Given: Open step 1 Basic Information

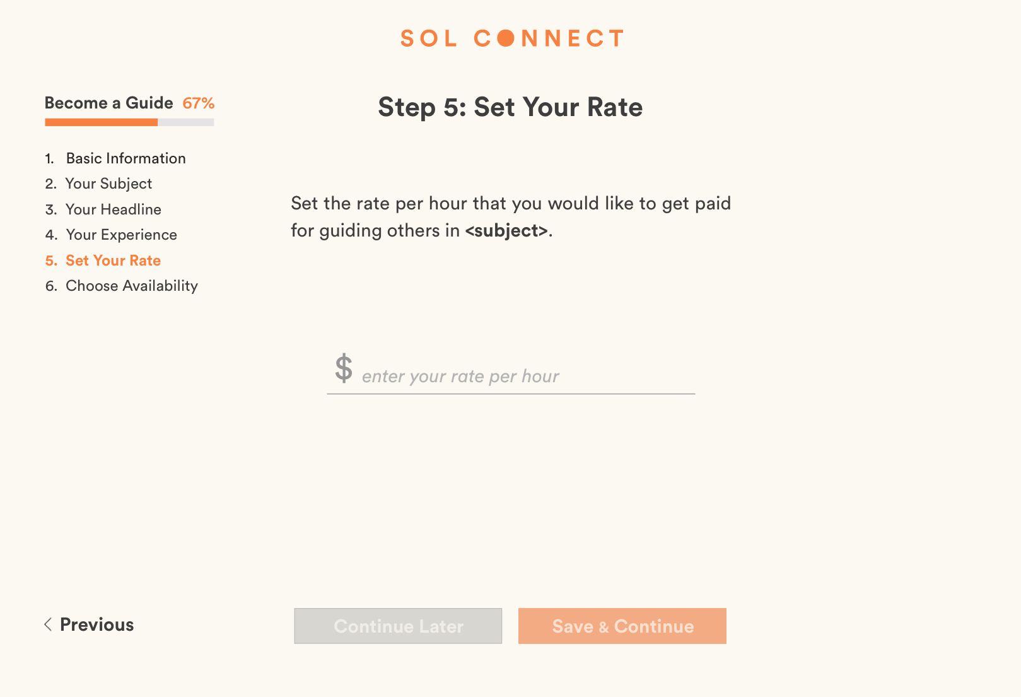Looking at the screenshot, I should click(x=125, y=158).
